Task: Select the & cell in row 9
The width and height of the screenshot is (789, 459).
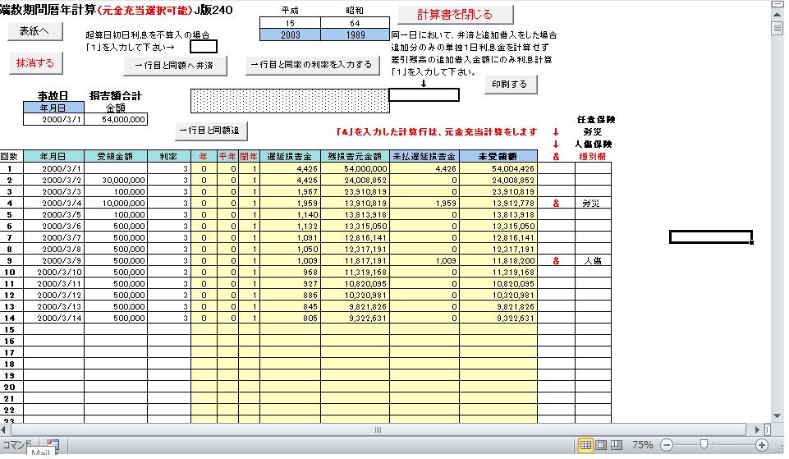Action: [556, 261]
